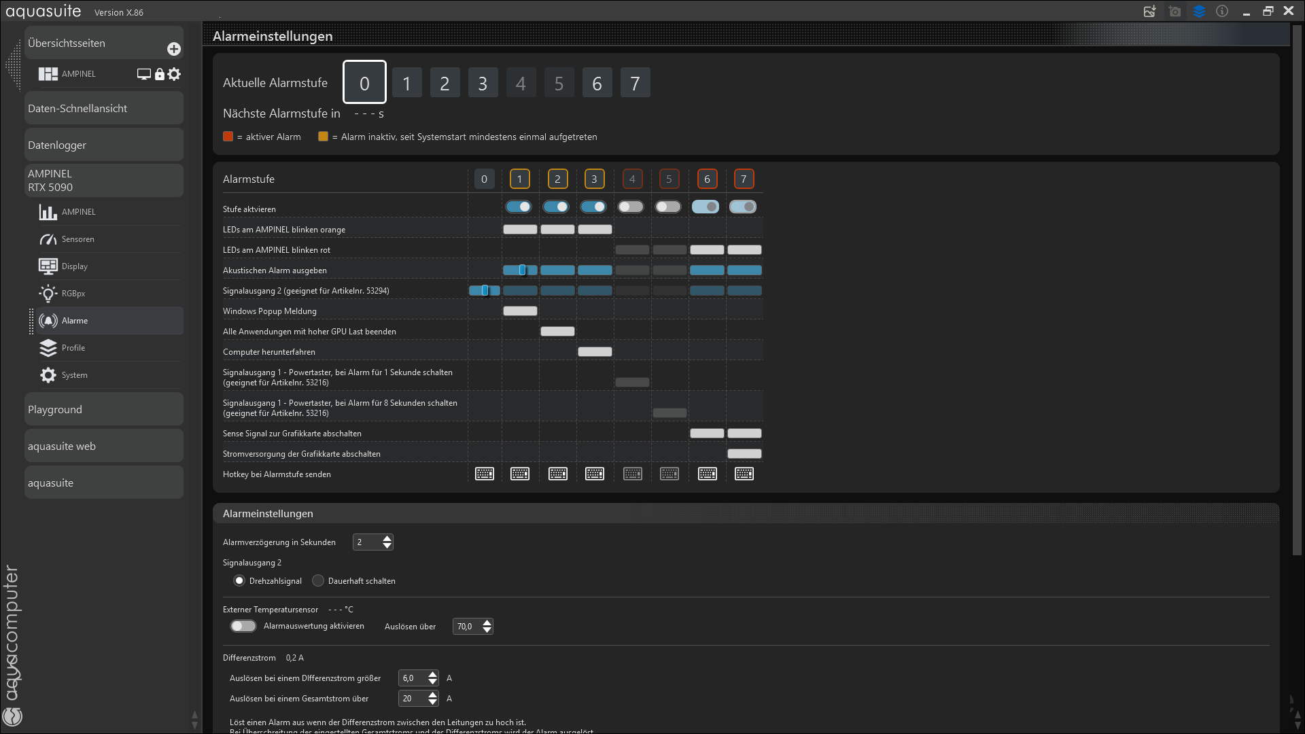Image resolution: width=1305 pixels, height=734 pixels.
Task: Click the monitor icon beside AMPINEL page
Action: point(143,74)
